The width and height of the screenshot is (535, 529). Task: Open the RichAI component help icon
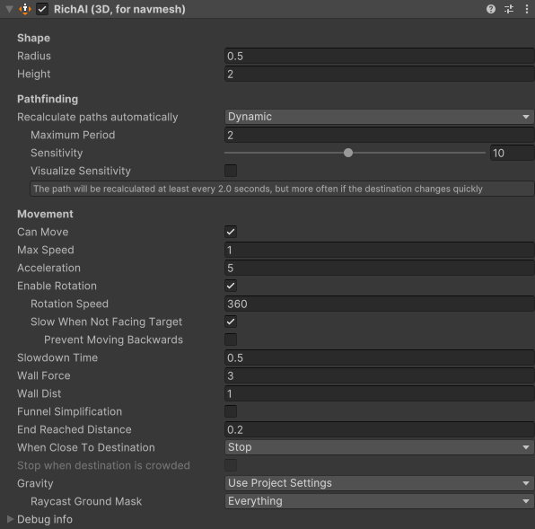click(x=491, y=9)
